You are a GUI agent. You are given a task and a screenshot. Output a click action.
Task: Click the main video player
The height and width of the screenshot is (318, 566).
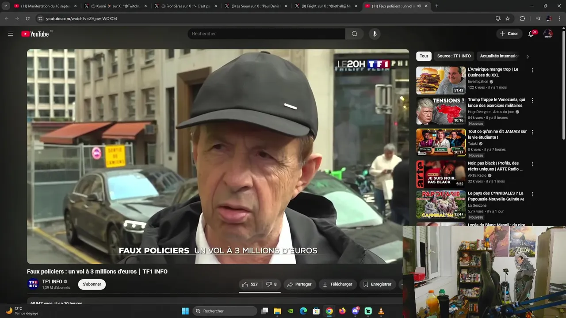(x=218, y=156)
